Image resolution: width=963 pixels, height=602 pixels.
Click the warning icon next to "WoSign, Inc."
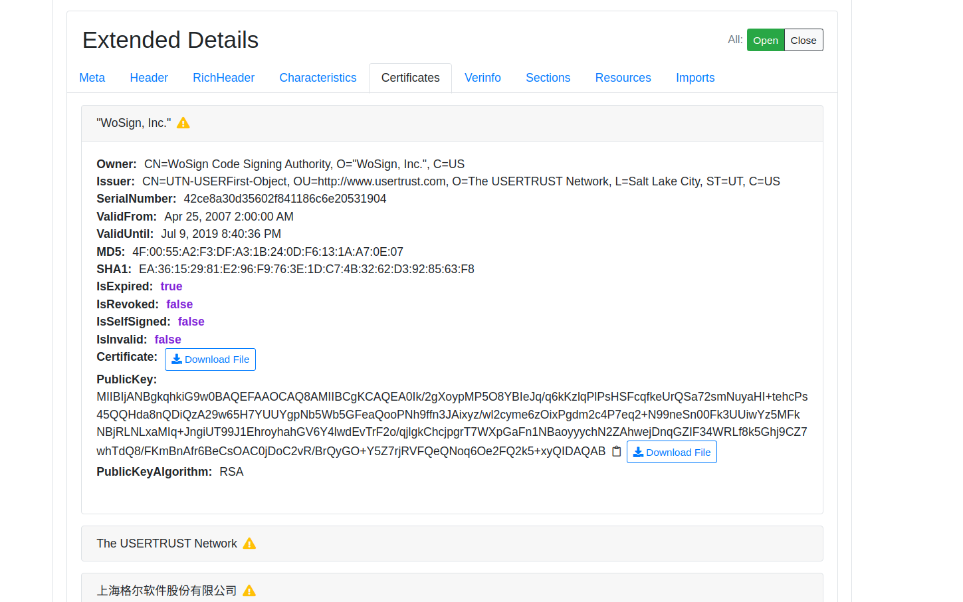point(183,123)
